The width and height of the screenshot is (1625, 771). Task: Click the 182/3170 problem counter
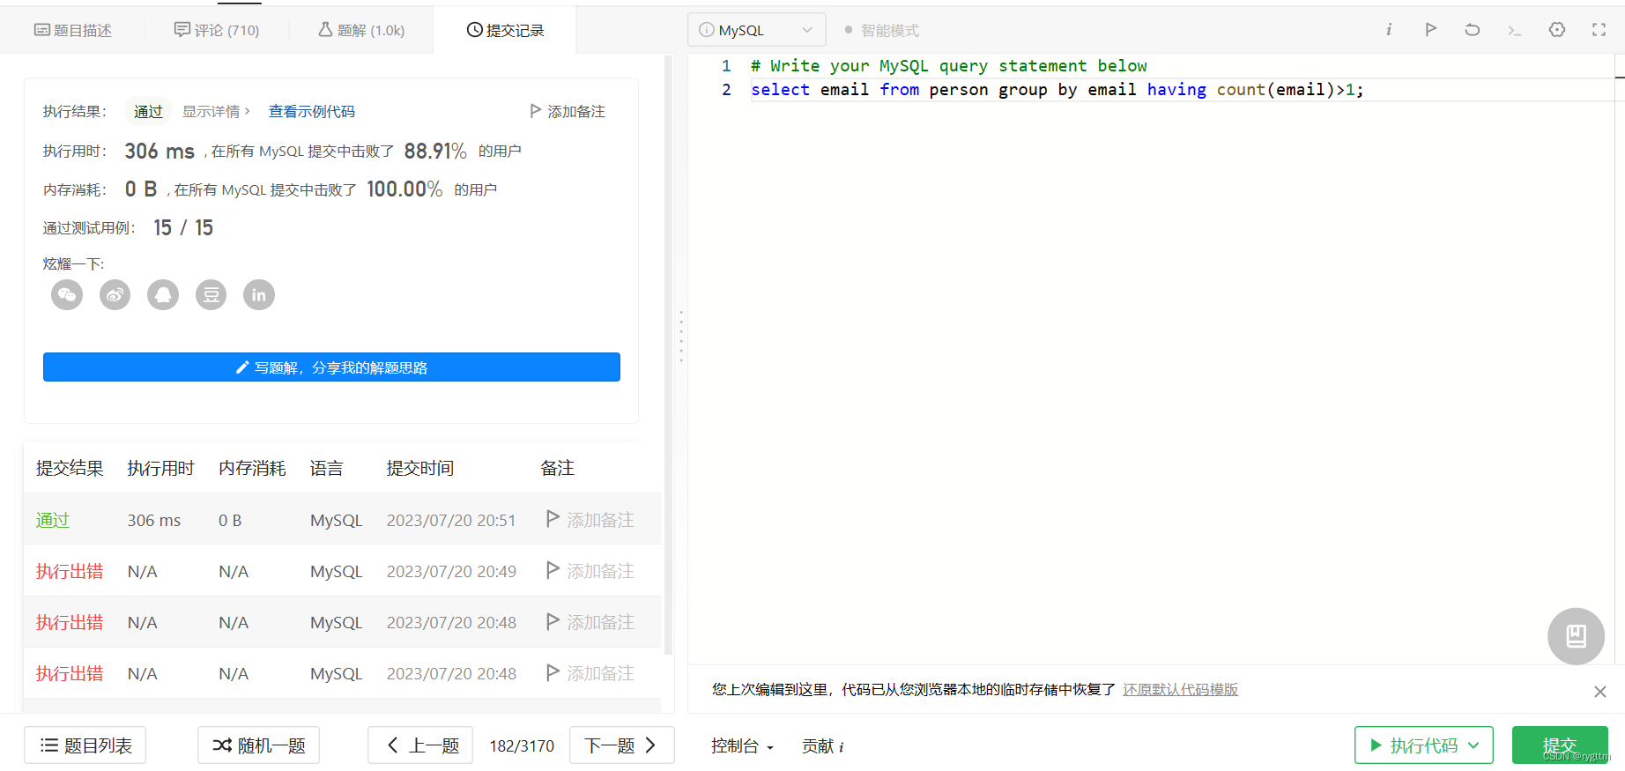coord(522,745)
